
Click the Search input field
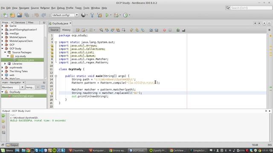click(251, 8)
